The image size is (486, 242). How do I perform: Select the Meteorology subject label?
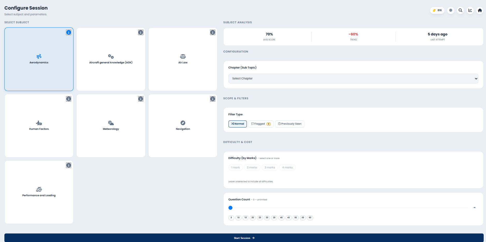point(111,129)
